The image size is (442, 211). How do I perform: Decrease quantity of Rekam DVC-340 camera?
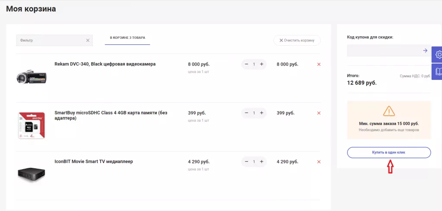pos(247,64)
